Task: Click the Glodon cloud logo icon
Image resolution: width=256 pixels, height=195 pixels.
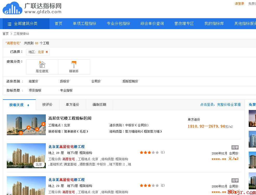Action: click(12, 8)
